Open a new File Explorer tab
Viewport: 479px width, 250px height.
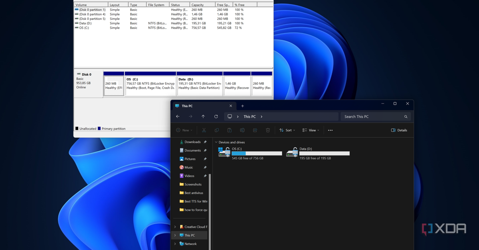pyautogui.click(x=242, y=106)
